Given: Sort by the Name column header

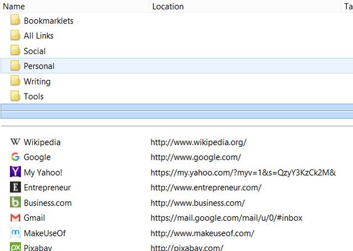Looking at the screenshot, I should (74, 6).
